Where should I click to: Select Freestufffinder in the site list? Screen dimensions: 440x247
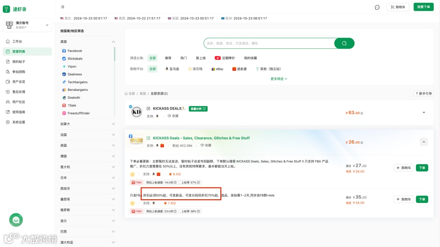point(76,113)
